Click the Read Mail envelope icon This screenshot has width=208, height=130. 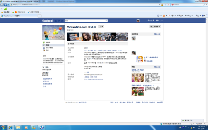click(169, 16)
